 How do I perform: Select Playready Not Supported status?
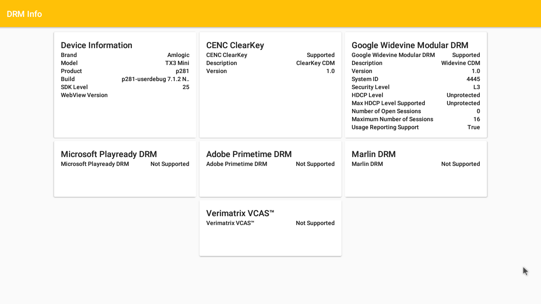tap(170, 164)
